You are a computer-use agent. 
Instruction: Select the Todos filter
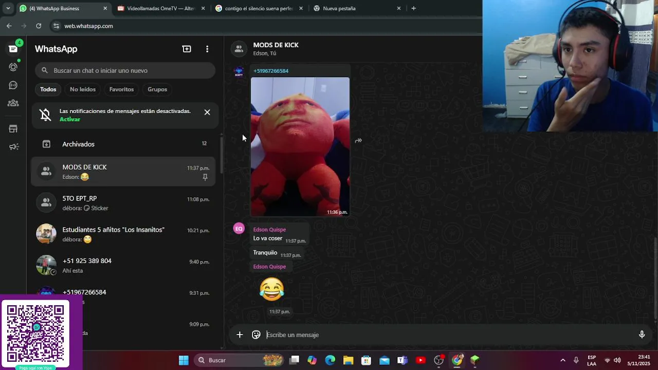coord(48,89)
